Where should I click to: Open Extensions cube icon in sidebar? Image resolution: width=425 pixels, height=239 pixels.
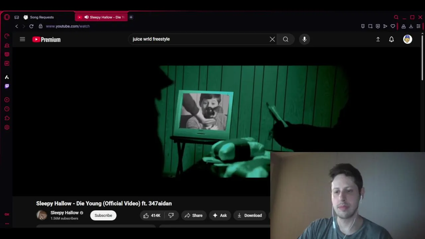[7, 118]
